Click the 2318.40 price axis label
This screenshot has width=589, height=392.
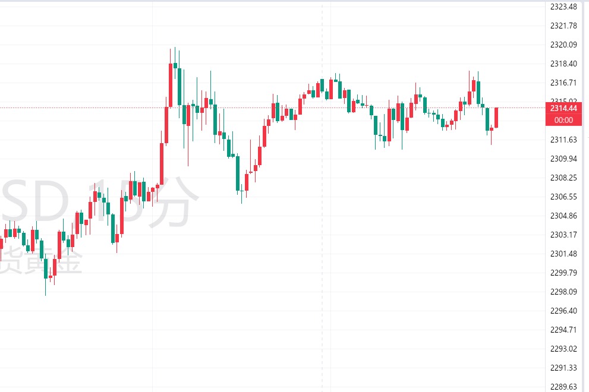click(563, 64)
